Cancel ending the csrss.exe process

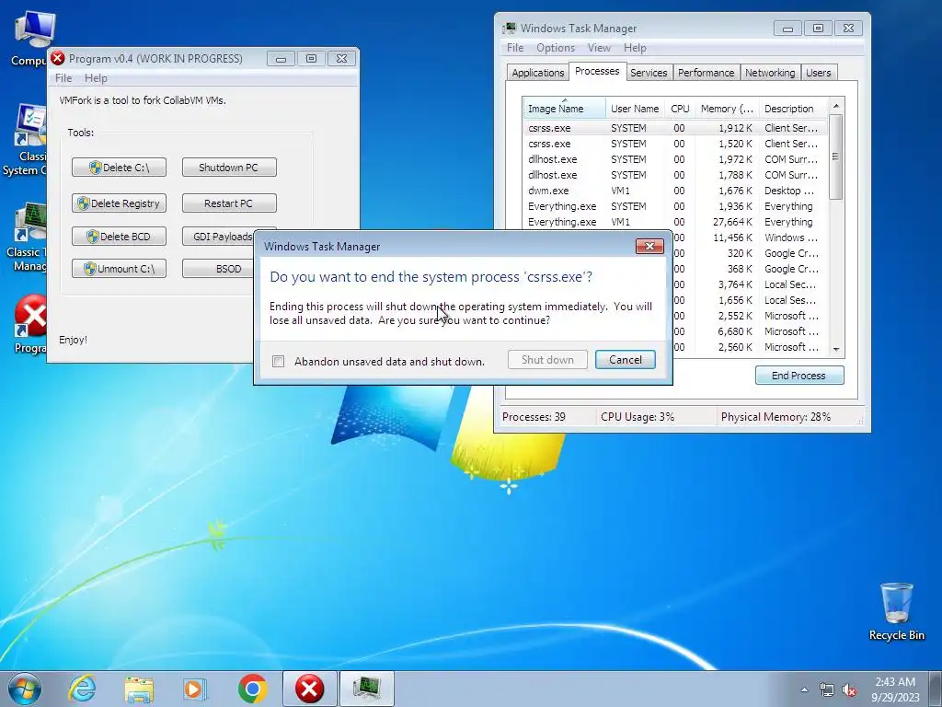coord(625,360)
